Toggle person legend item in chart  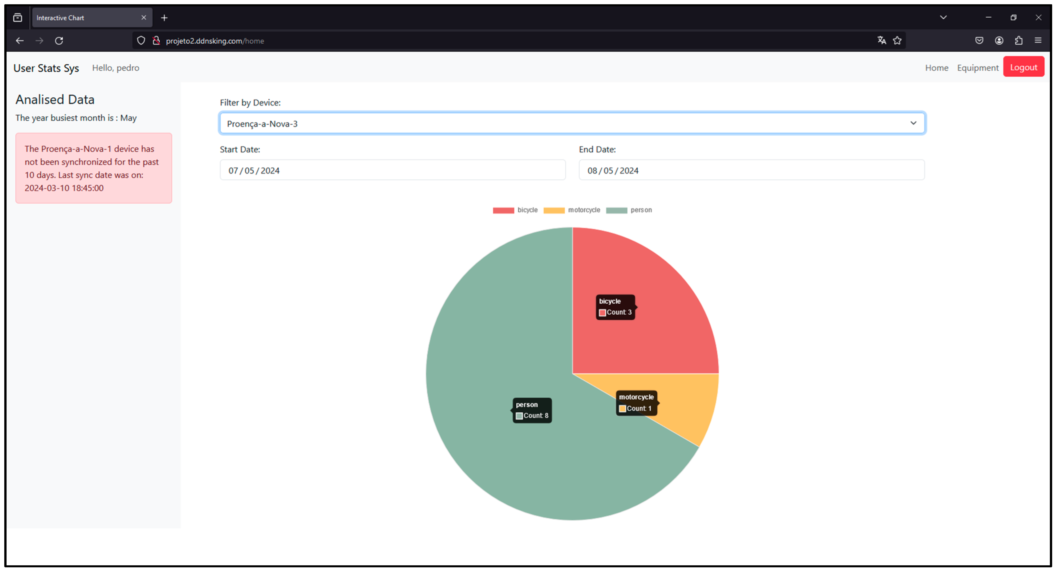pos(629,210)
